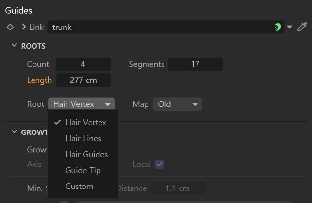
Task: Choose Hair Vertex from the Root list
Action: coord(86,123)
